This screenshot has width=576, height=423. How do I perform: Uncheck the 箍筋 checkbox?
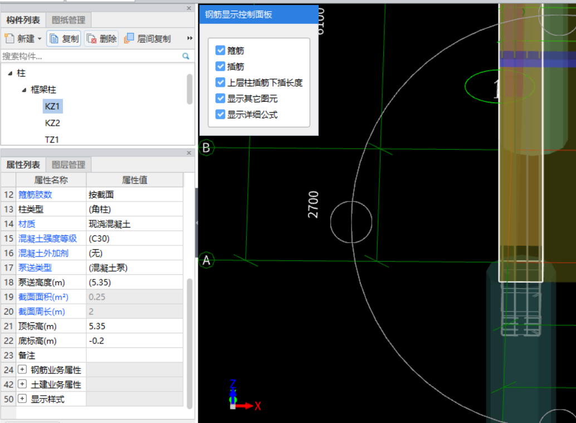[x=220, y=50]
